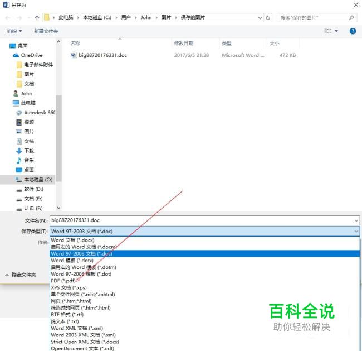Choose 启用宏的 Word 模板 (*.dotm)
Image resolution: width=362 pixels, height=351 pixels.
(x=205, y=267)
